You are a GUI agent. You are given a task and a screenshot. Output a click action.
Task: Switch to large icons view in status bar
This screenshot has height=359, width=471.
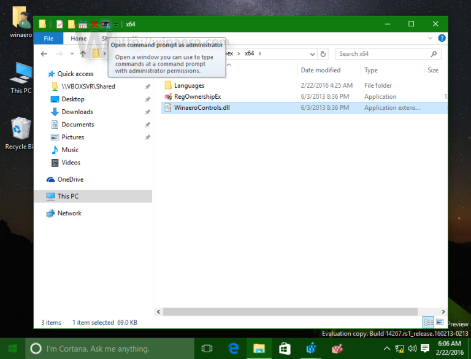point(439,322)
